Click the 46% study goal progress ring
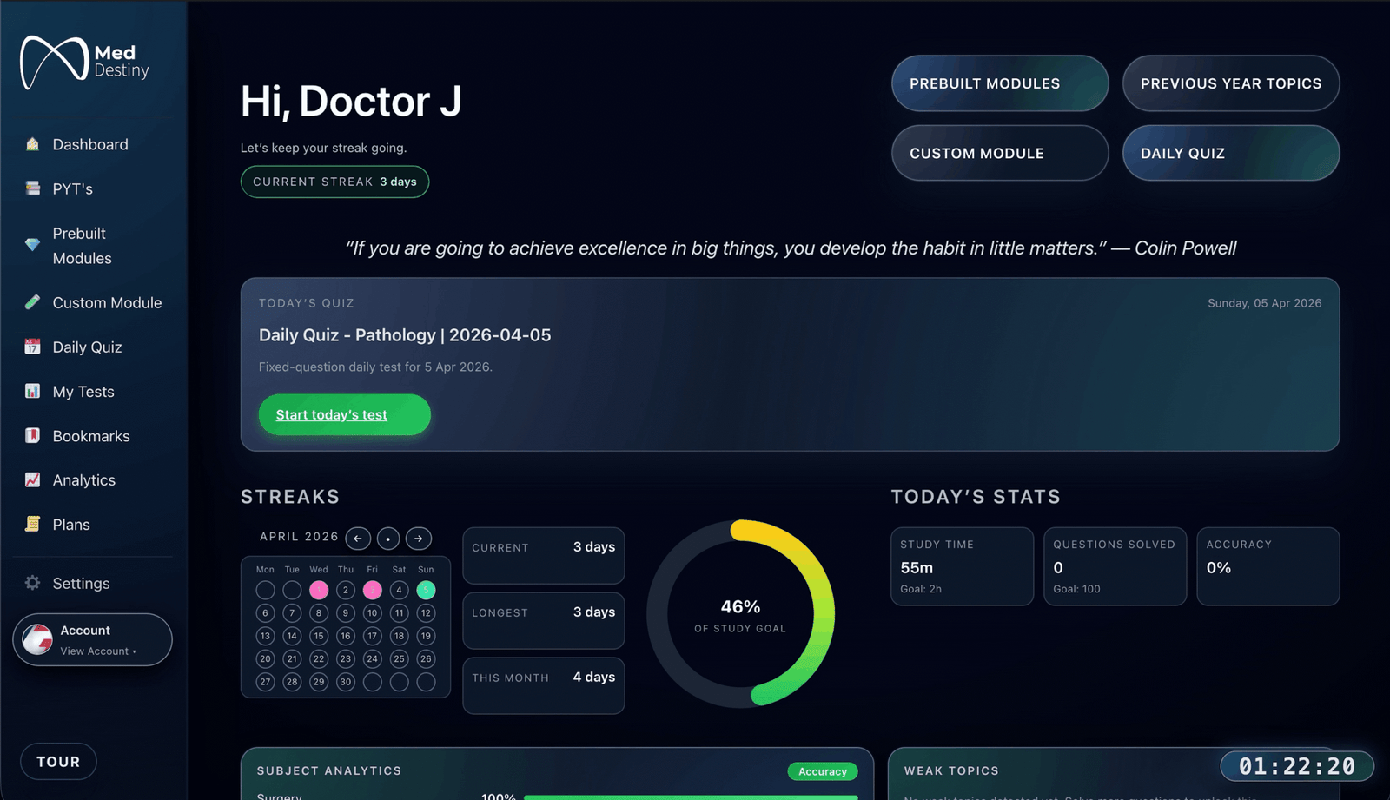 tap(740, 614)
